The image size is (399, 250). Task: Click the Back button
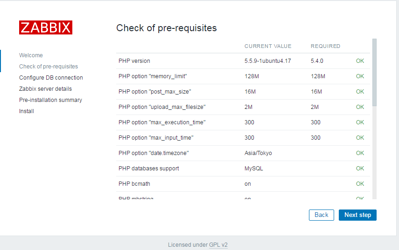pos(322,215)
